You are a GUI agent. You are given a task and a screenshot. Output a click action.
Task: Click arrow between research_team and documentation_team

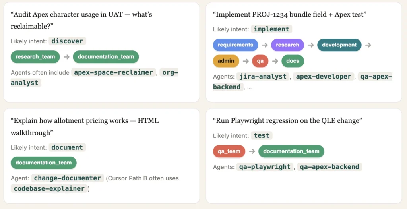(x=66, y=57)
